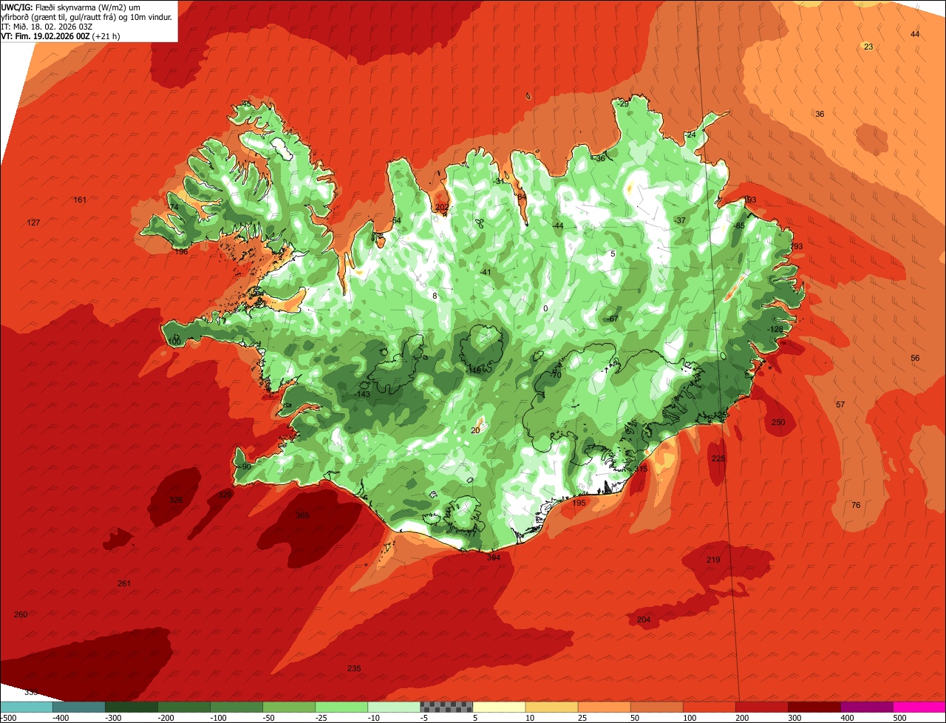Click the legend swatch between -50 and -25
946x723 pixels.
pos(288,706)
